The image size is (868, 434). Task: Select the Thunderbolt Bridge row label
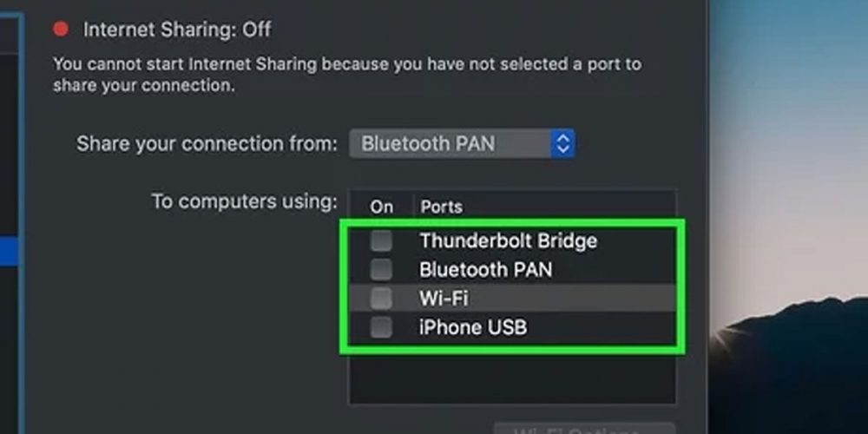[x=508, y=240]
